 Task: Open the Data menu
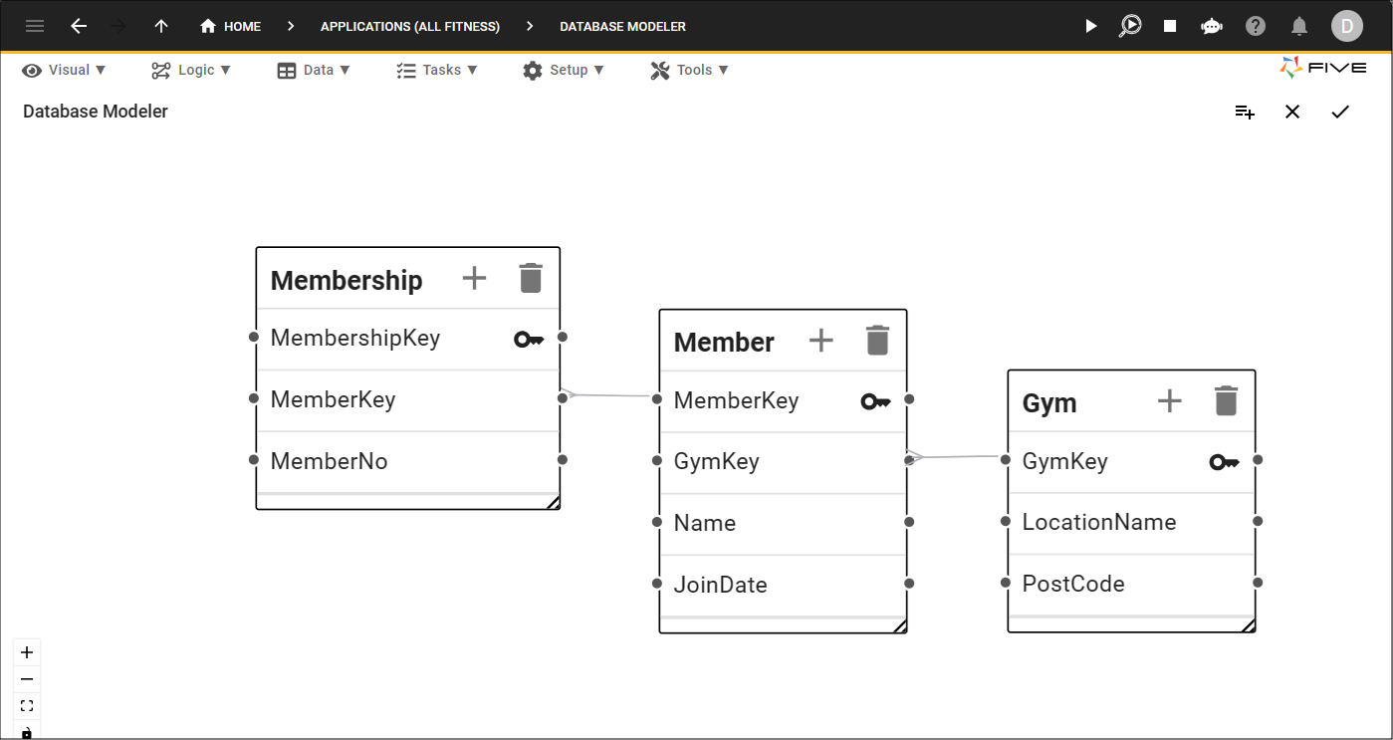(x=314, y=70)
